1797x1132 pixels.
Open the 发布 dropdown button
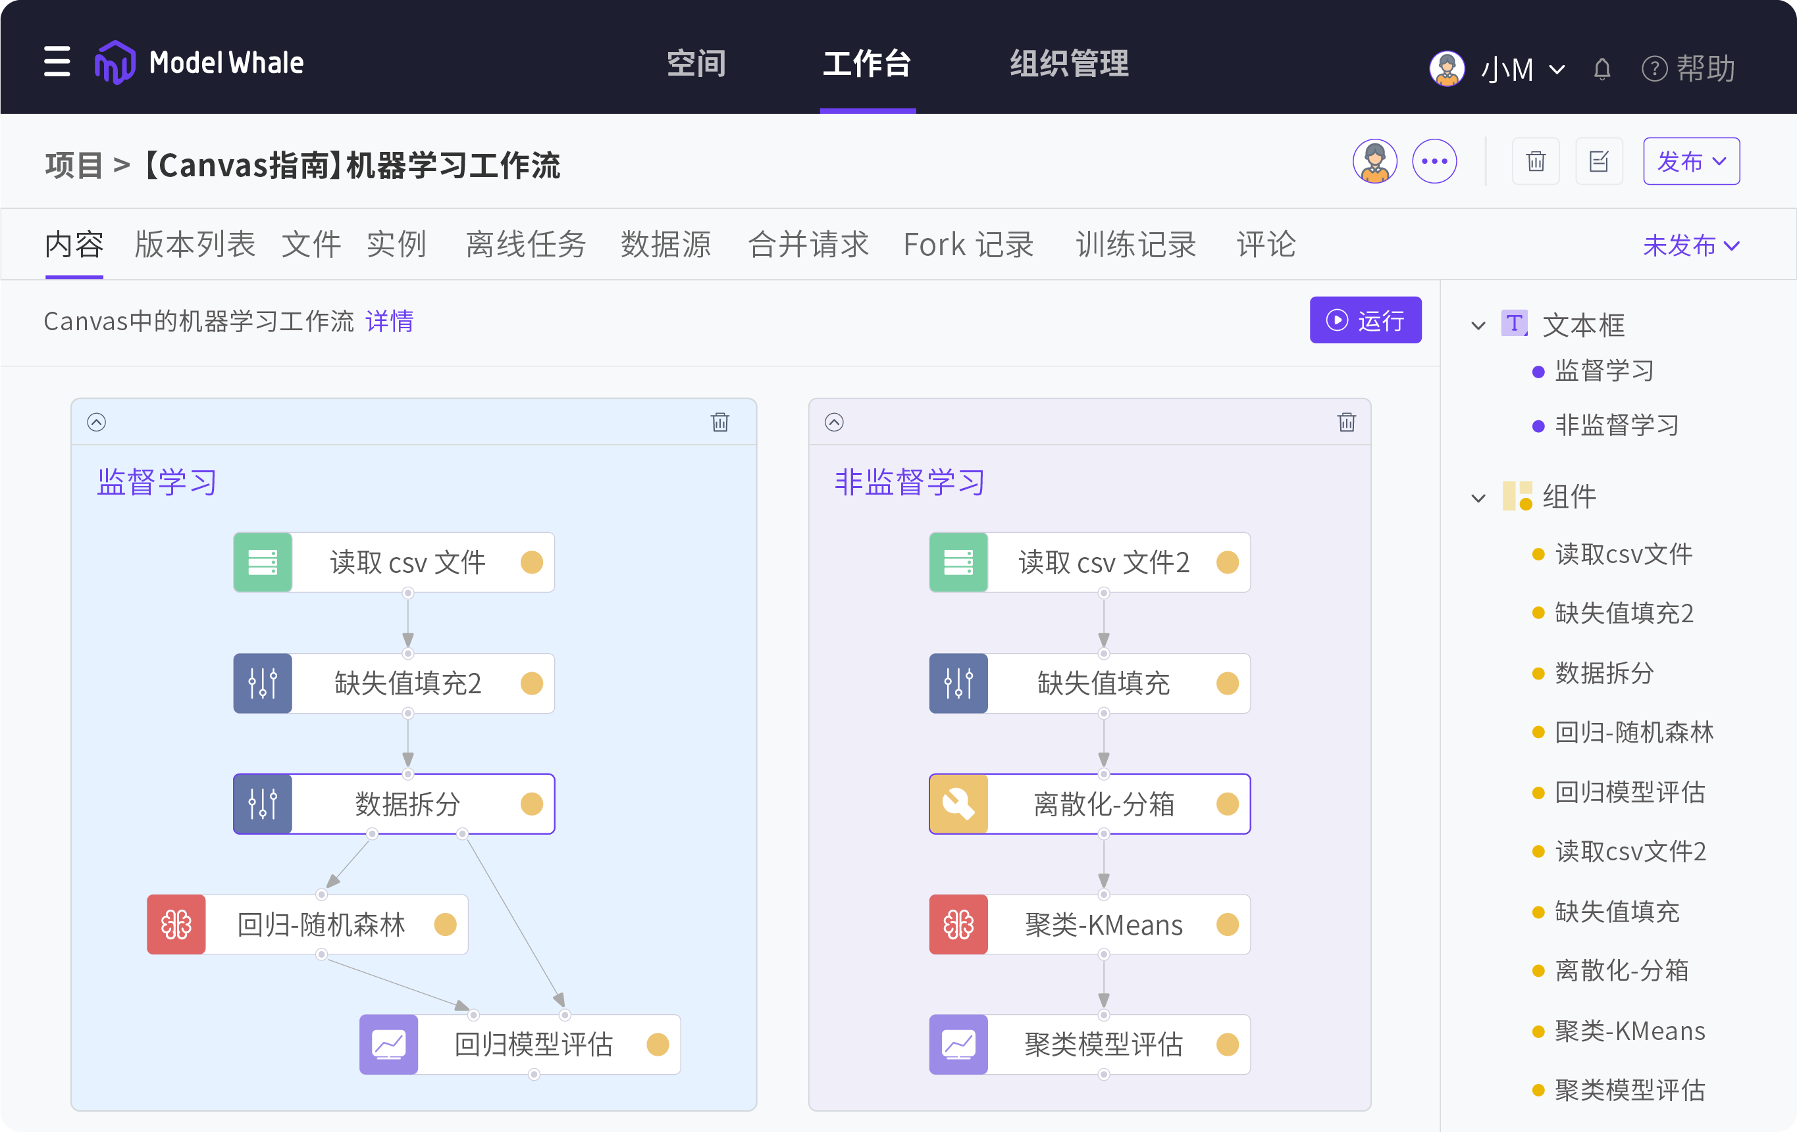tap(1691, 161)
